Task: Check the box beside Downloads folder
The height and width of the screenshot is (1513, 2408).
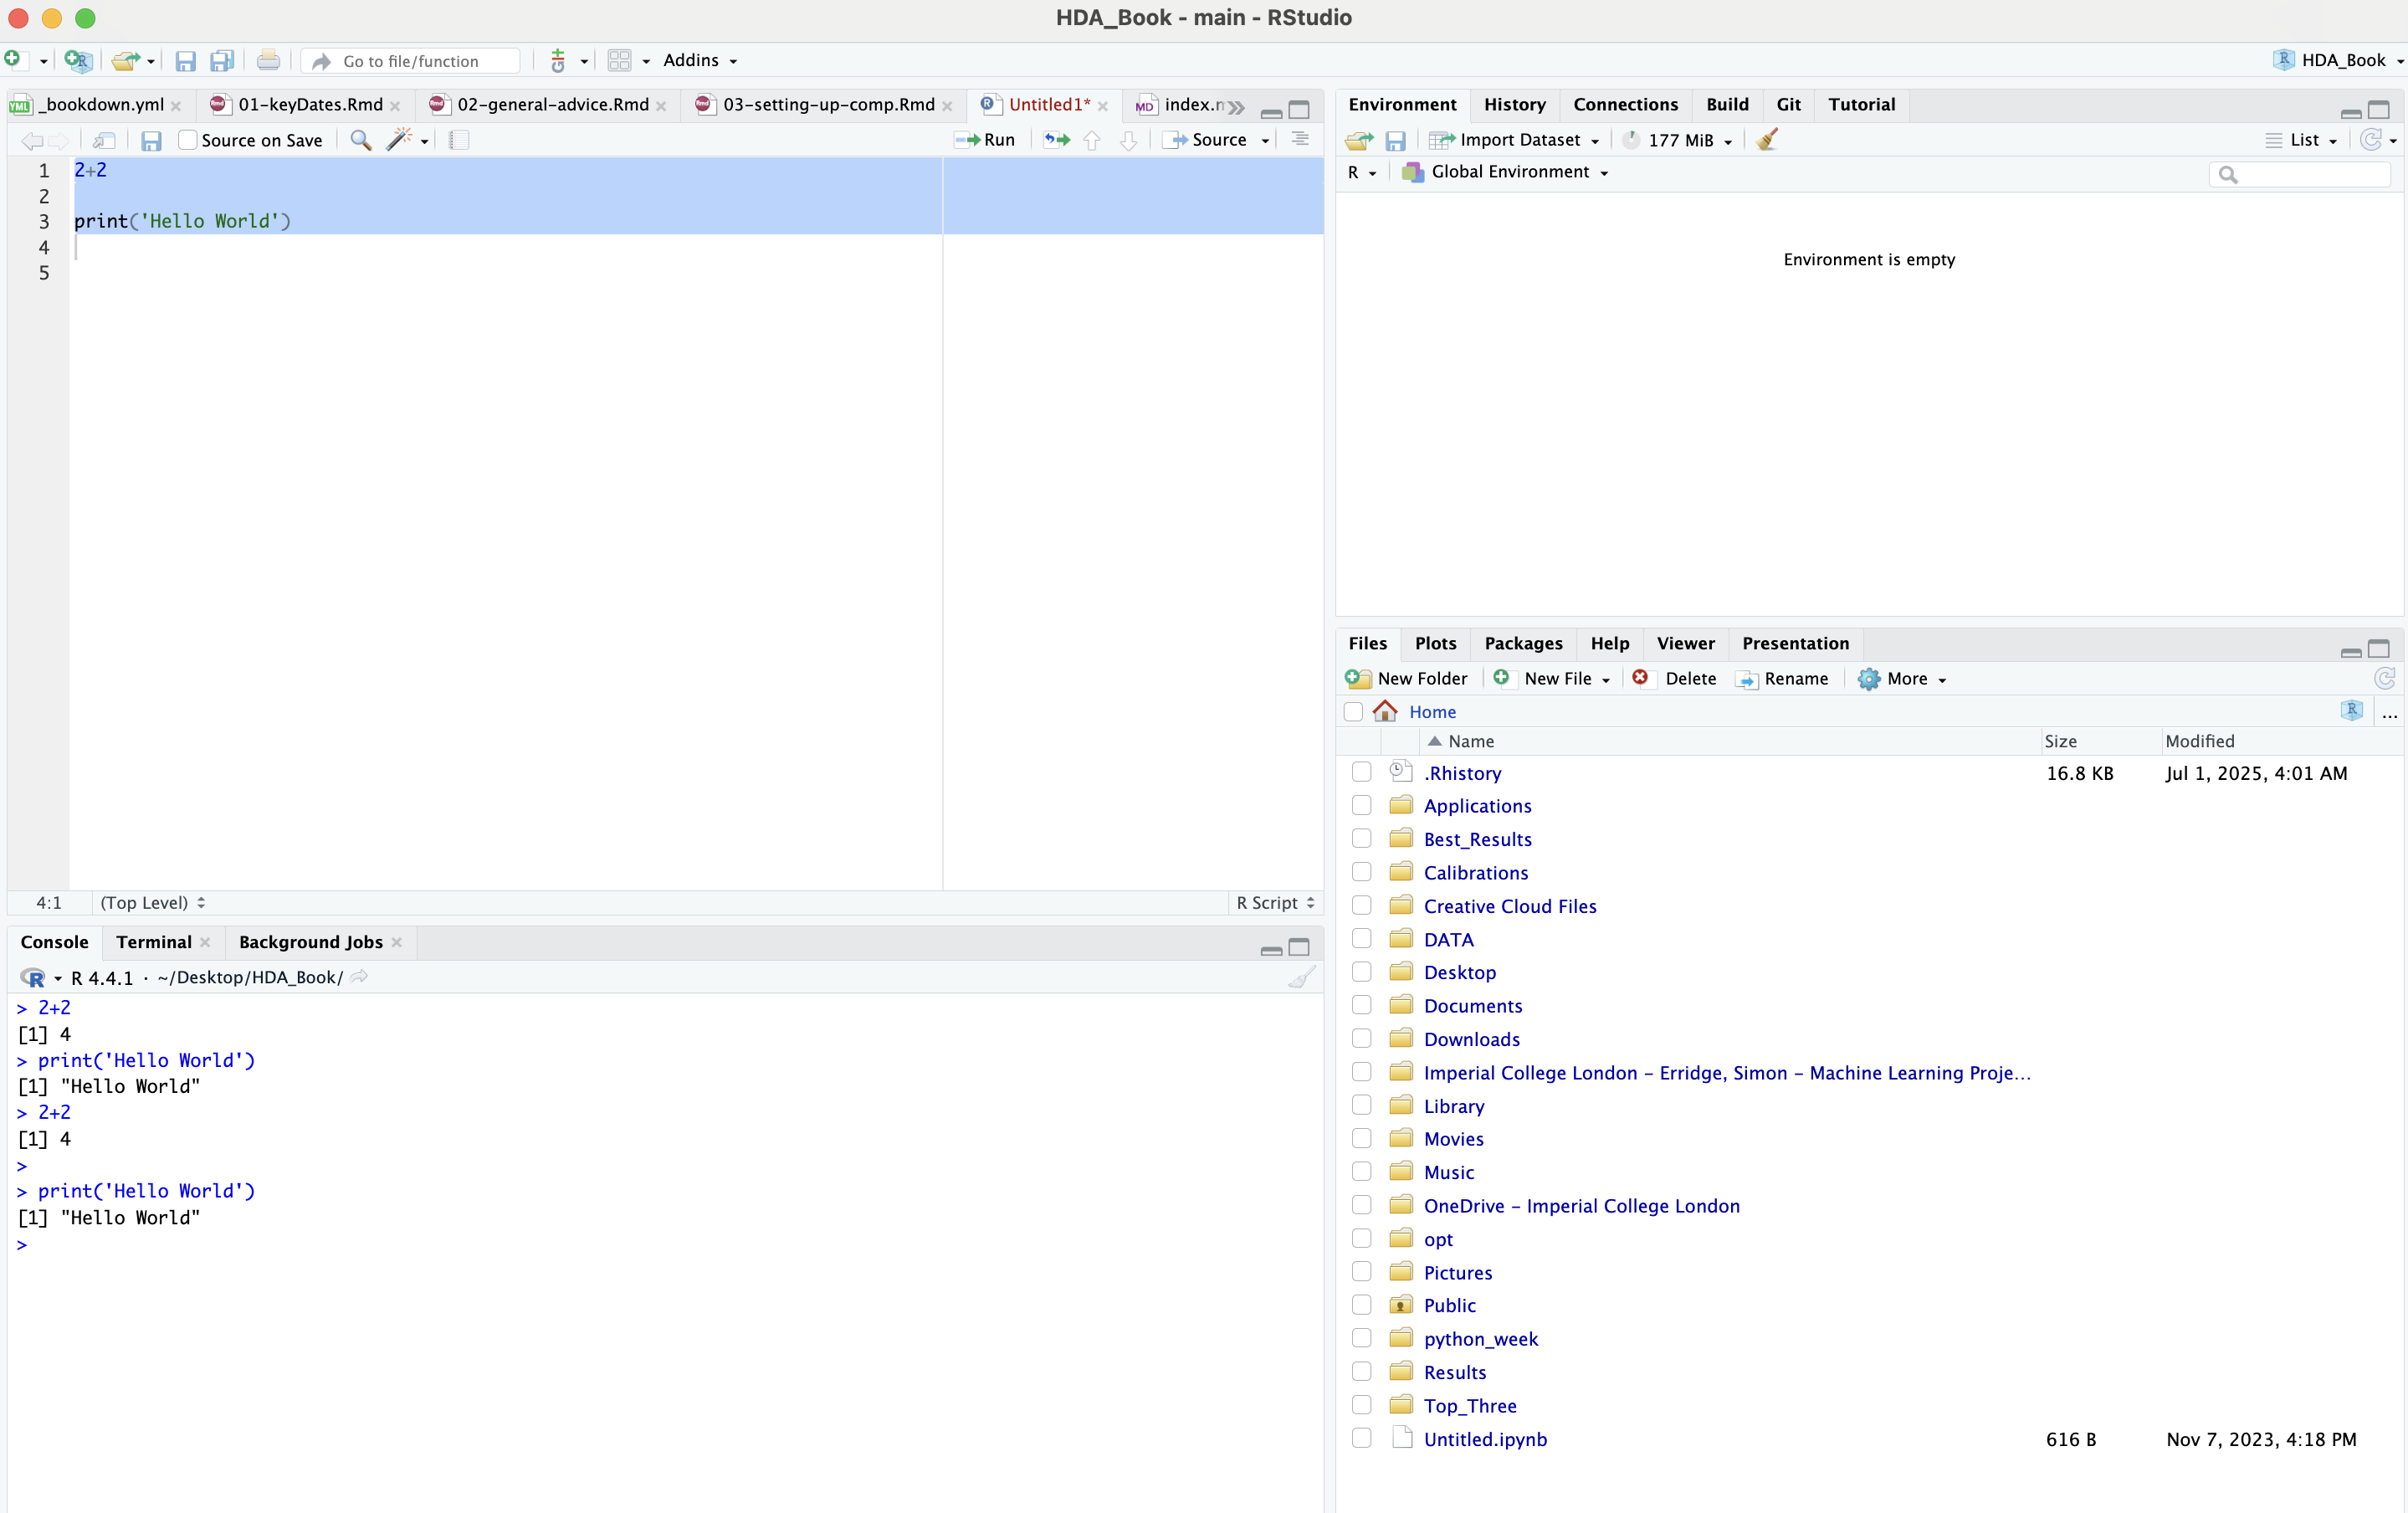Action: [1361, 1039]
